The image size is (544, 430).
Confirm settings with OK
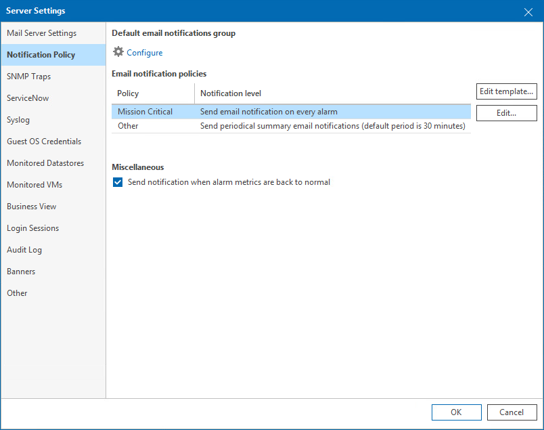tap(456, 412)
